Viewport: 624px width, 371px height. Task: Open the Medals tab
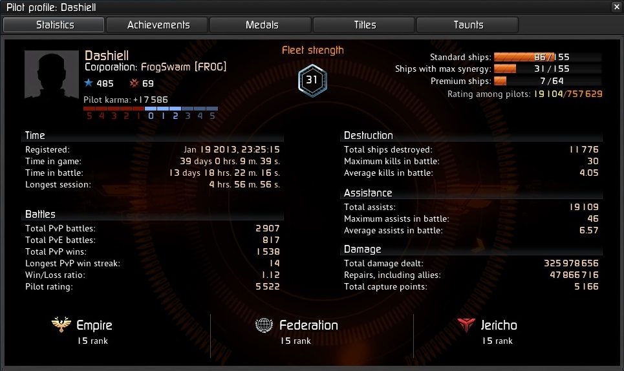[x=261, y=25]
